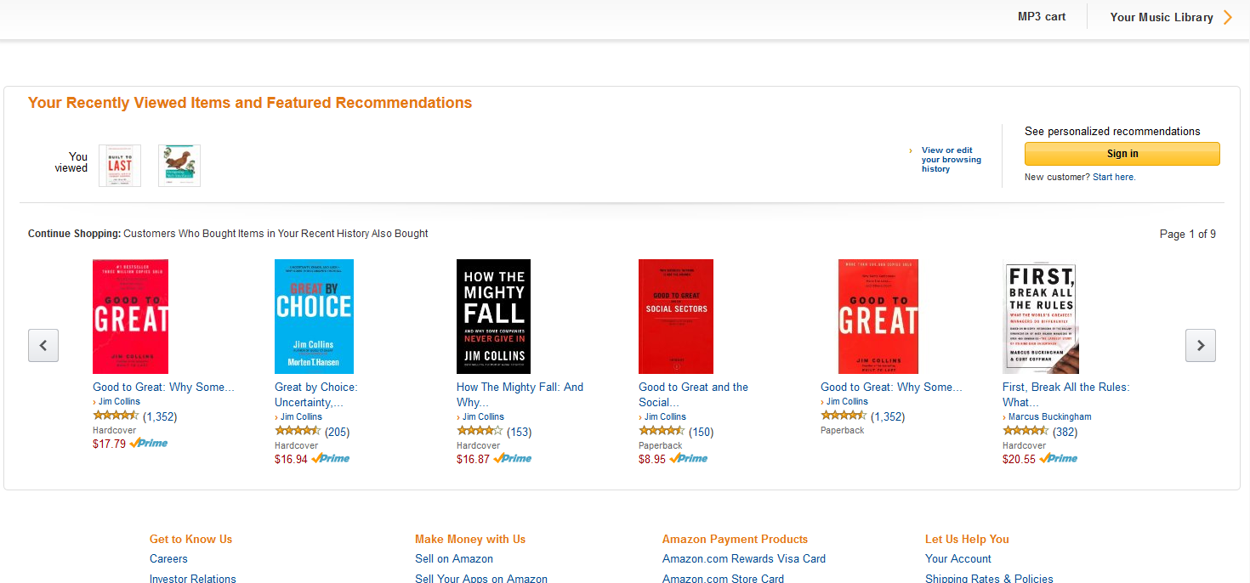Click the carousel next arrow button
Viewport: 1250px width, 583px height.
(x=1200, y=346)
